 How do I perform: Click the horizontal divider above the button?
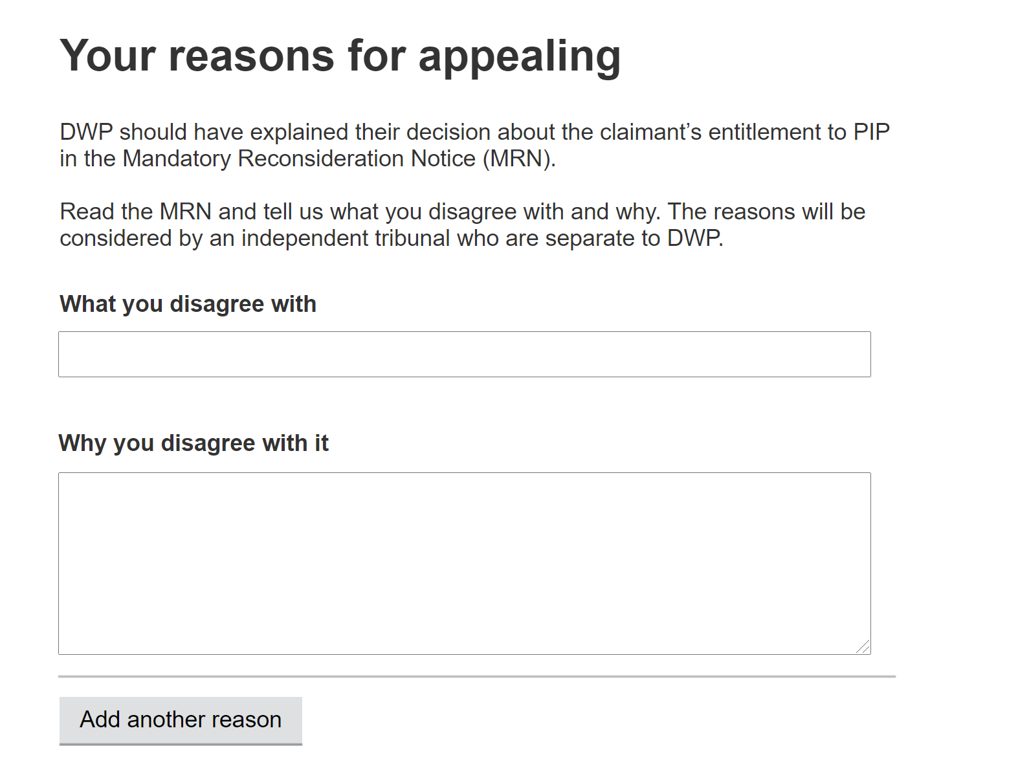tap(477, 676)
